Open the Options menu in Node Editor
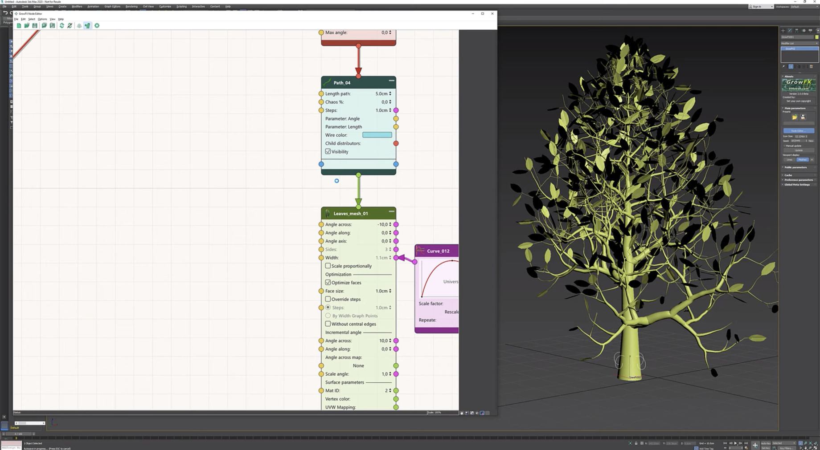The height and width of the screenshot is (450, 820). tap(42, 19)
